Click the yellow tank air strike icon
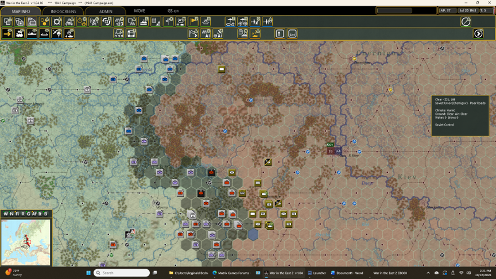Image resolution: width=496 pixels, height=279 pixels. [x=255, y=33]
